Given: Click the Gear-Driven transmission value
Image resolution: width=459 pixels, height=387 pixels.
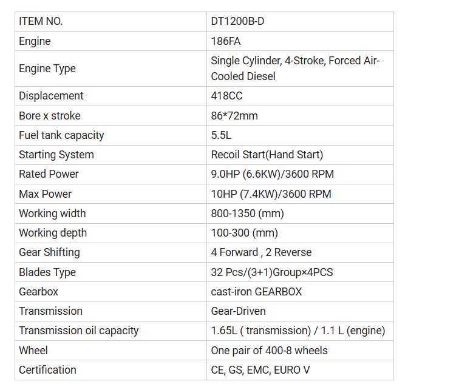Looking at the screenshot, I should tap(238, 311).
